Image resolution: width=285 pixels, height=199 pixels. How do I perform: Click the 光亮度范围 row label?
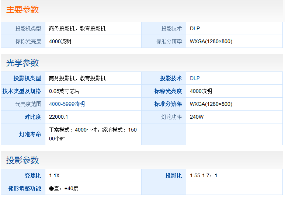coord(28,104)
